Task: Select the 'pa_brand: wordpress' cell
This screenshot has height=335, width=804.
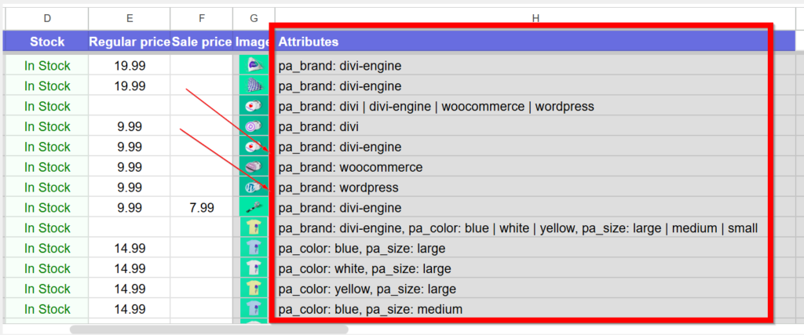Action: click(535, 188)
